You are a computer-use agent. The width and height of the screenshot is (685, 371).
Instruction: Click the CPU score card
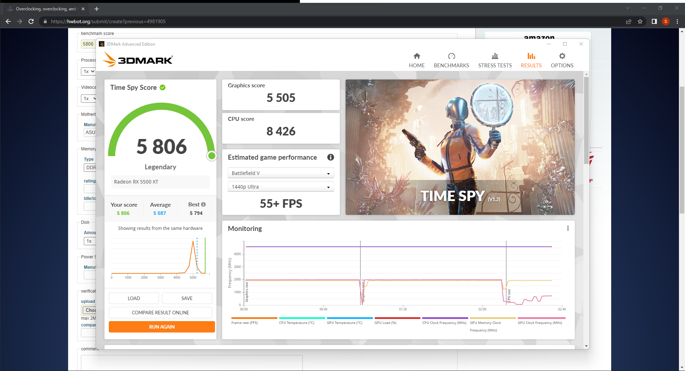pyautogui.click(x=281, y=128)
